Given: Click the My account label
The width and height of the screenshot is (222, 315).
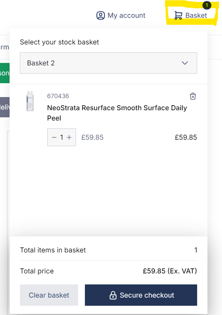Looking at the screenshot, I should click(x=126, y=16).
